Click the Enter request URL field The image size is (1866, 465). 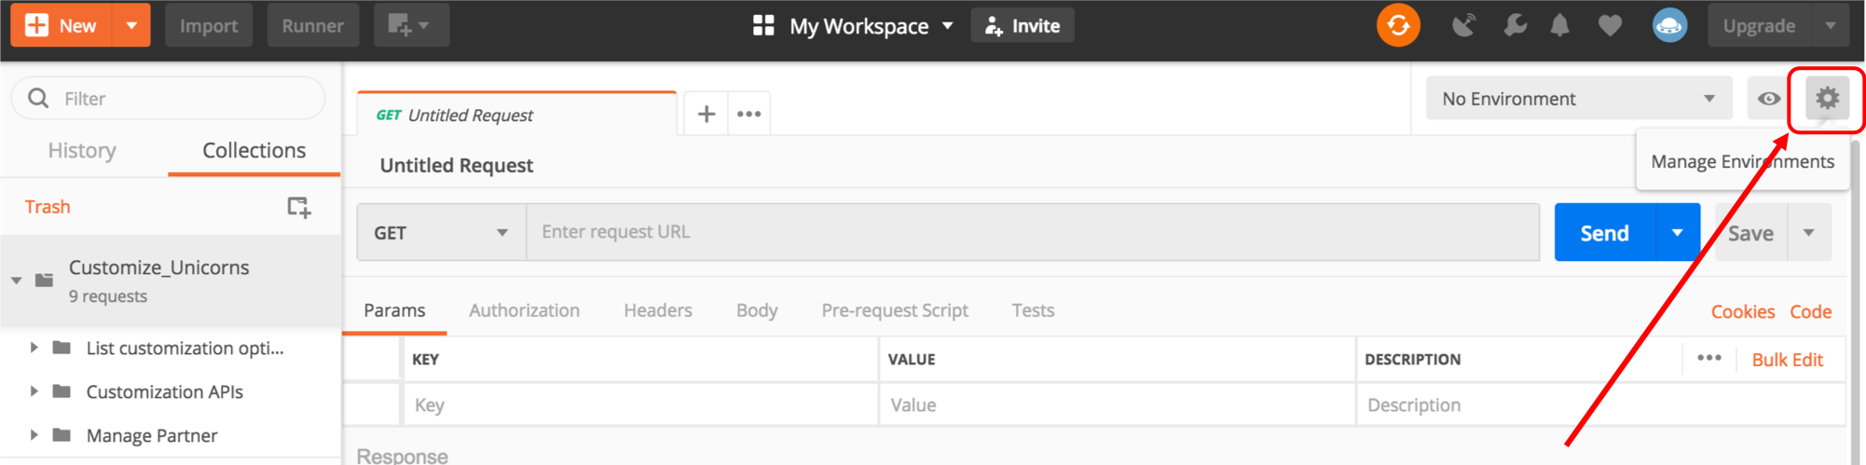pyautogui.click(x=1033, y=232)
